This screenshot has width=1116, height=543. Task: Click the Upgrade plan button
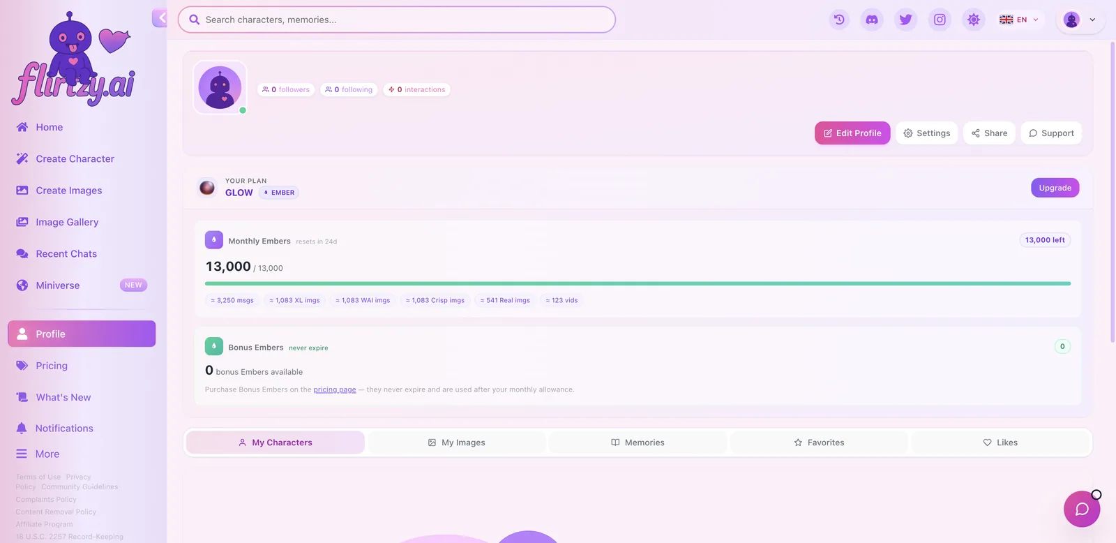click(x=1055, y=188)
